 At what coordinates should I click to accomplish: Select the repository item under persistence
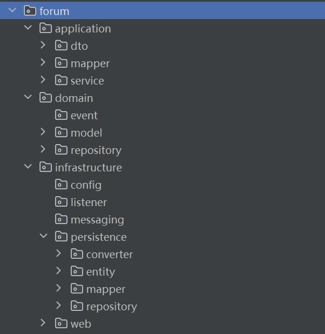(112, 307)
